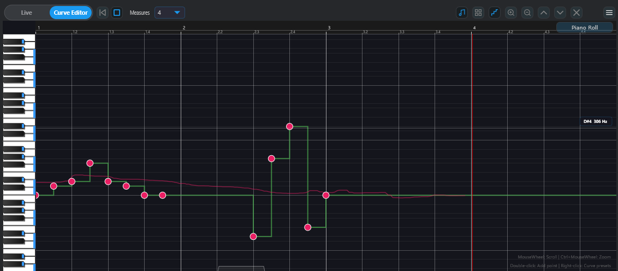Click the down chevron icon
This screenshot has height=271, width=618.
click(x=560, y=13)
